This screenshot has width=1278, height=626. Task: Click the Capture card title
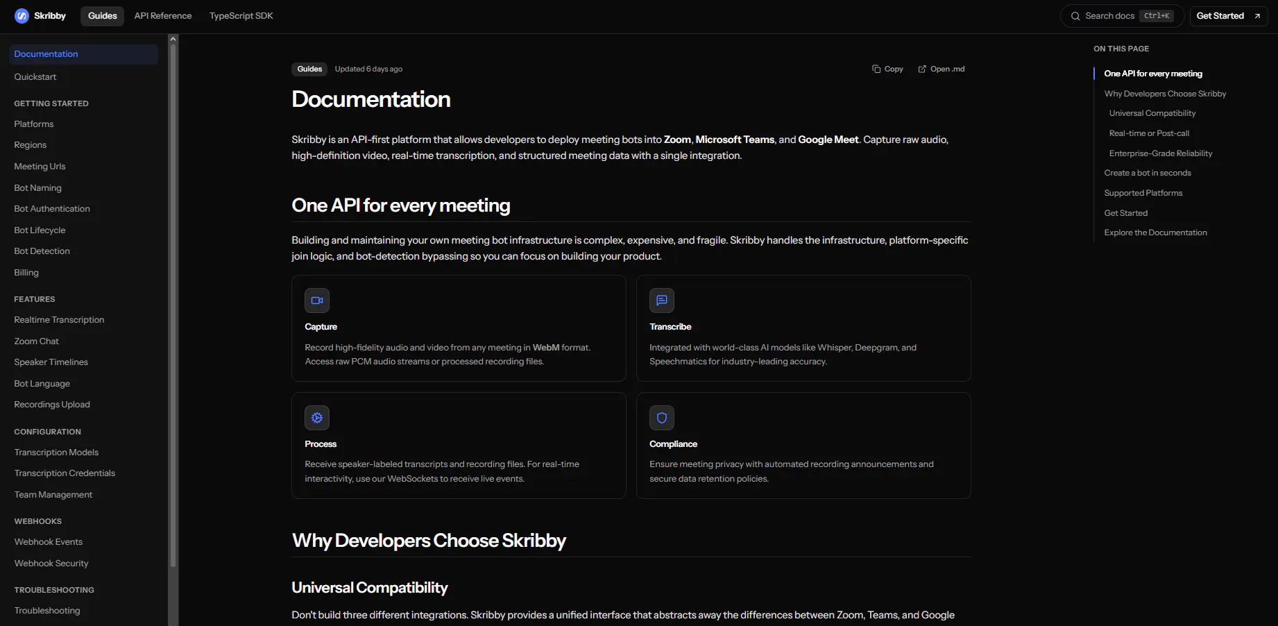click(321, 327)
